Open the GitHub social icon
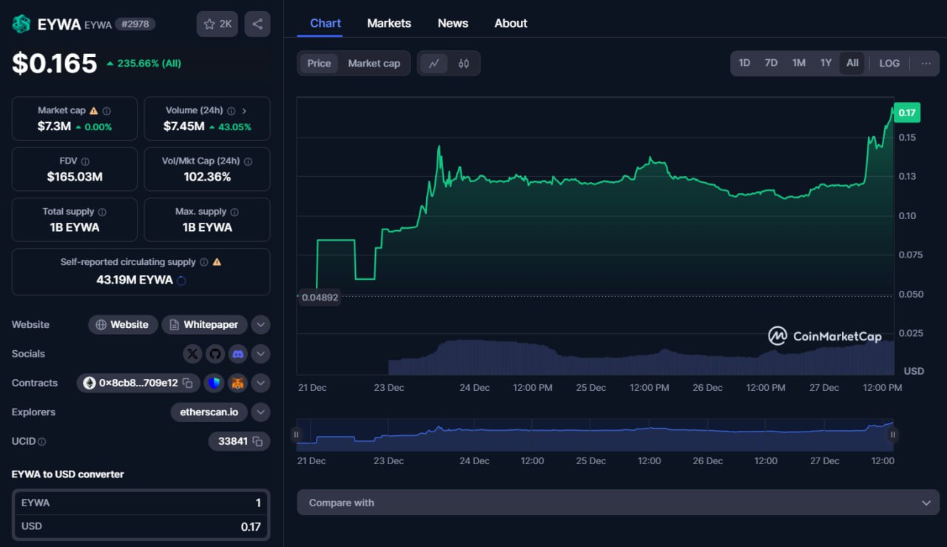The width and height of the screenshot is (947, 547). click(x=215, y=354)
